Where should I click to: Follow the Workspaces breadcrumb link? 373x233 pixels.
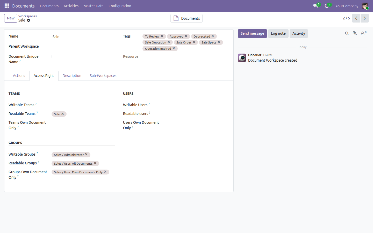tap(27, 16)
